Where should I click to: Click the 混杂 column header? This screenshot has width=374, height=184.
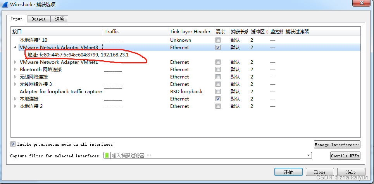[x=222, y=32]
